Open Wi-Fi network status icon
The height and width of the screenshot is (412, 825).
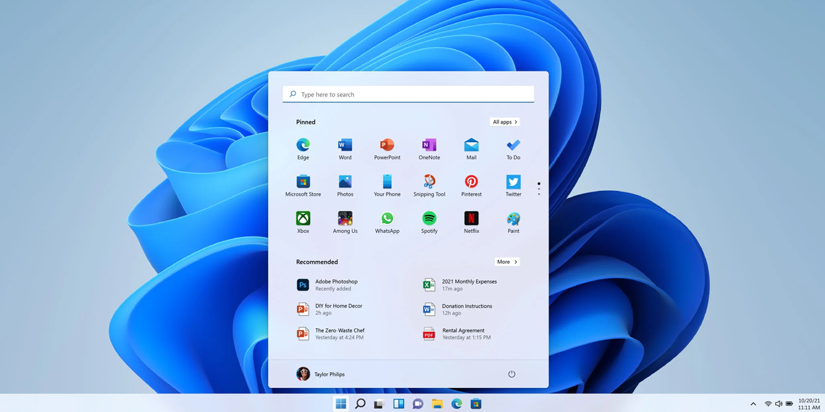point(768,404)
